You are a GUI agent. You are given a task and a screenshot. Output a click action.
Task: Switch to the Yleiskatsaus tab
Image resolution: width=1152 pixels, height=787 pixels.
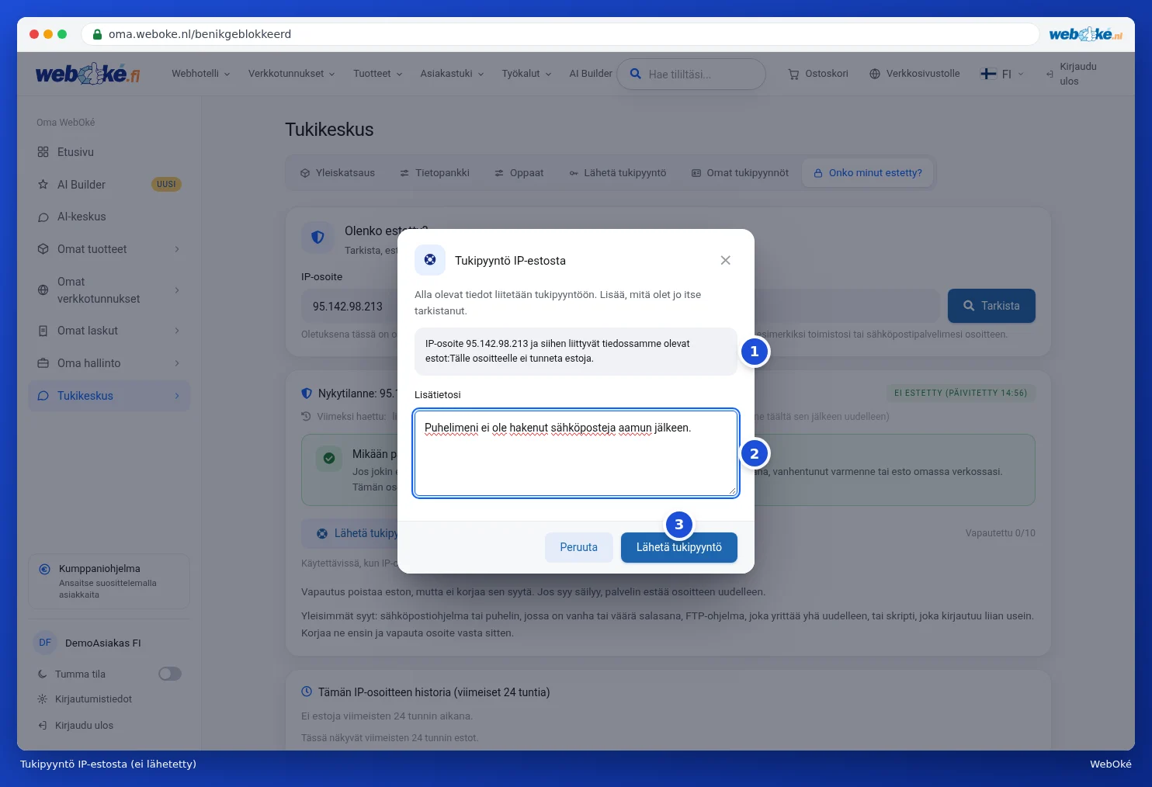[338, 173]
